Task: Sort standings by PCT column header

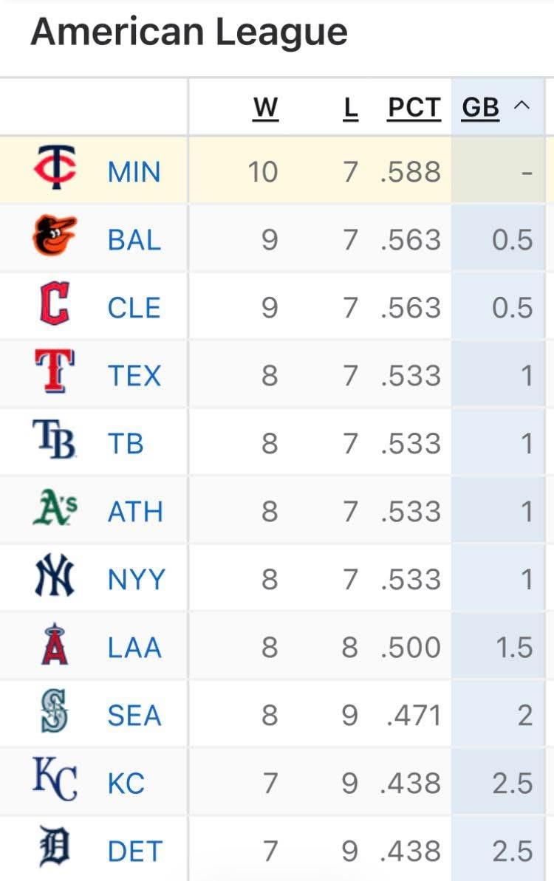Action: (414, 108)
